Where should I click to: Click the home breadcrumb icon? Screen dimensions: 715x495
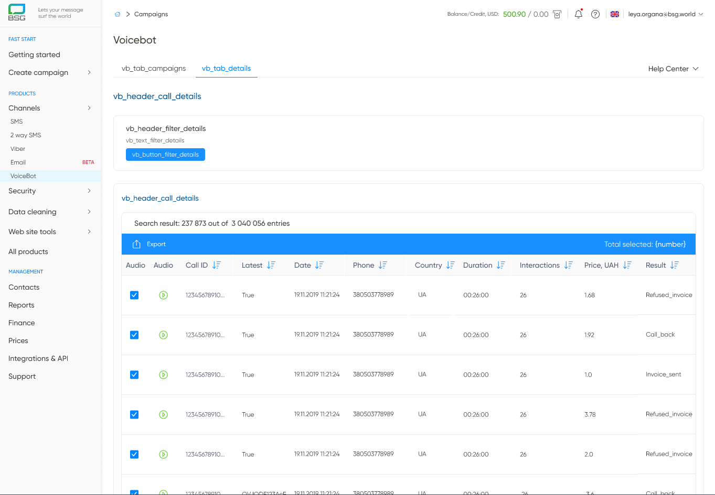[117, 14]
